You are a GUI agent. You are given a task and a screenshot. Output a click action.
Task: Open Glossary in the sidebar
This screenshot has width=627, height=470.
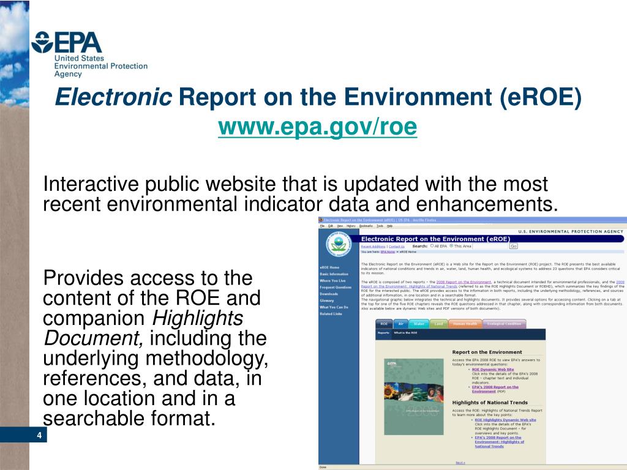point(327,300)
